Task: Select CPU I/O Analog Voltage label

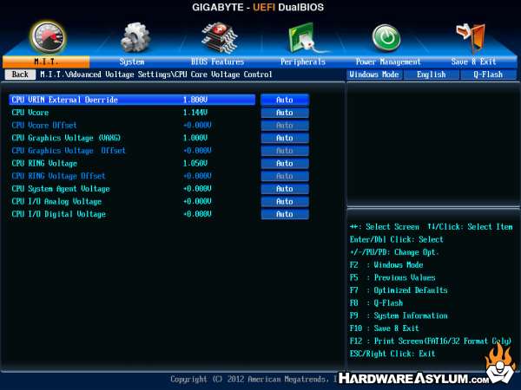Action: (x=56, y=202)
